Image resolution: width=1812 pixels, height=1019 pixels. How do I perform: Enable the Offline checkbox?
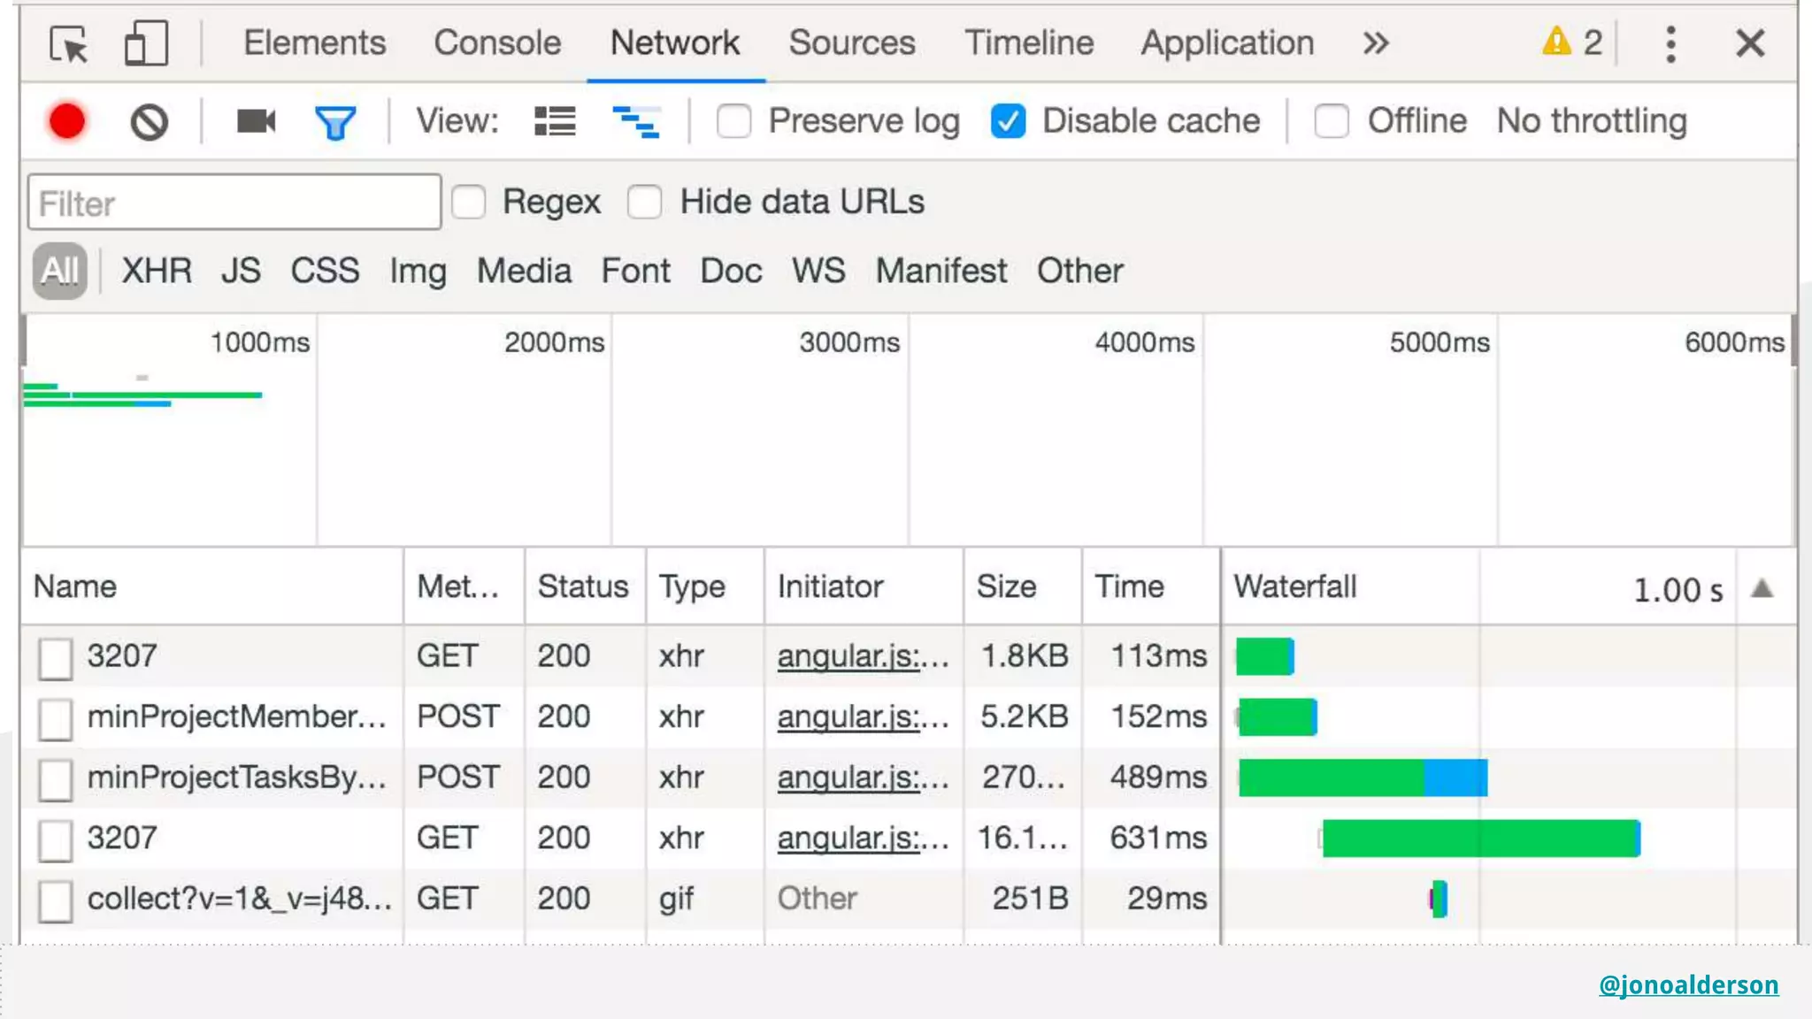tap(1332, 121)
